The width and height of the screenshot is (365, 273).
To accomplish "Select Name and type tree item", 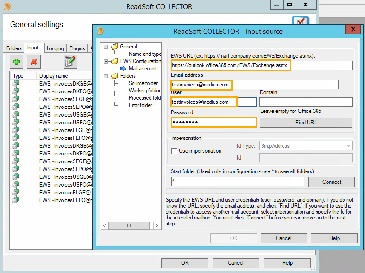I will point(145,54).
